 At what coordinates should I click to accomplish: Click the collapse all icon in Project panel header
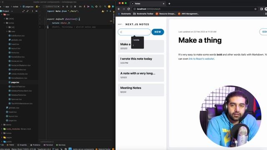click(28, 11)
